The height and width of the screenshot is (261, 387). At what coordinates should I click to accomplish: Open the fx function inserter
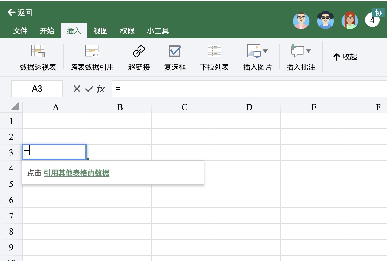pyautogui.click(x=101, y=89)
